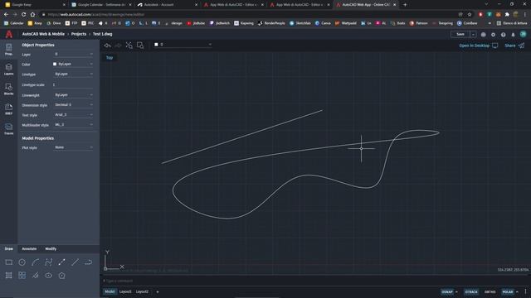Open the Plot style dropdown
The image size is (531, 298).
point(73,147)
